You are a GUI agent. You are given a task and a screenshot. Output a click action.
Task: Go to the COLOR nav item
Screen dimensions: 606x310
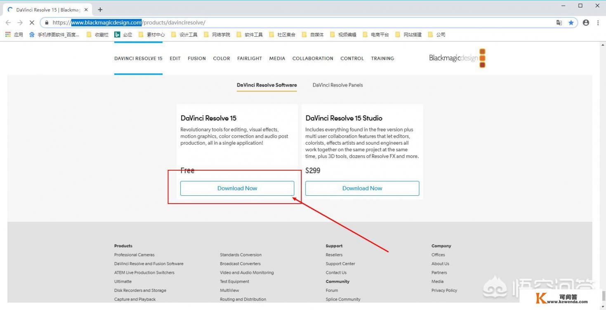pos(222,59)
